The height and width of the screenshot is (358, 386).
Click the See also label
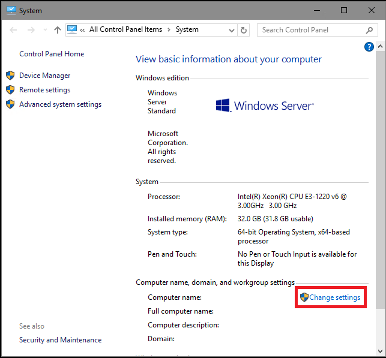click(32, 326)
